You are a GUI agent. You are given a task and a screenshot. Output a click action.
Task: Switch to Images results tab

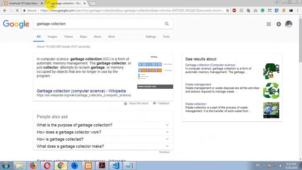(x=52, y=37)
